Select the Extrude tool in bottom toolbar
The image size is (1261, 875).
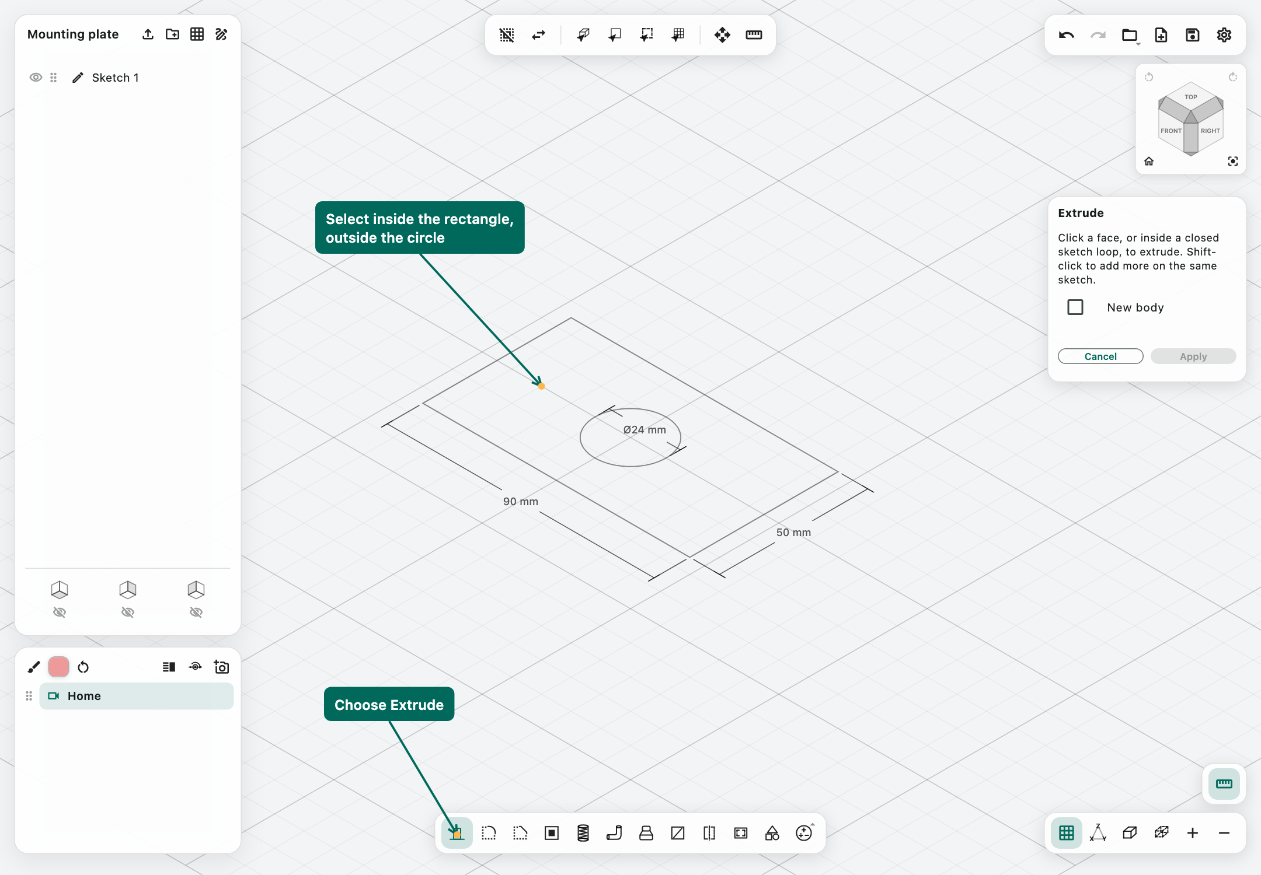(x=457, y=833)
